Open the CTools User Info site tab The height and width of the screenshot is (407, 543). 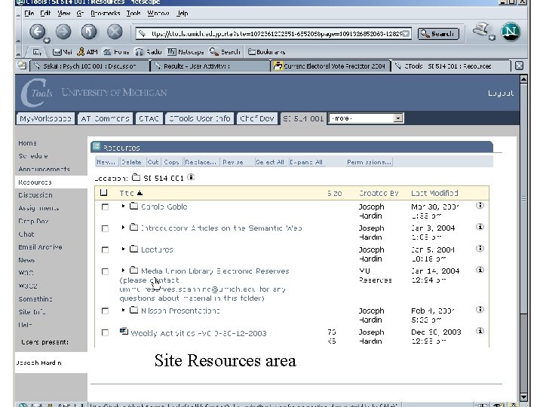[x=200, y=118]
